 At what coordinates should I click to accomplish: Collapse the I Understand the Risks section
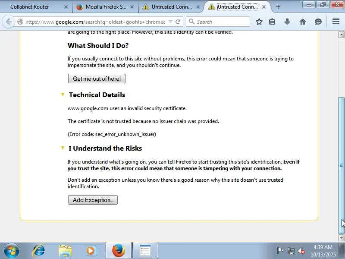pos(63,148)
